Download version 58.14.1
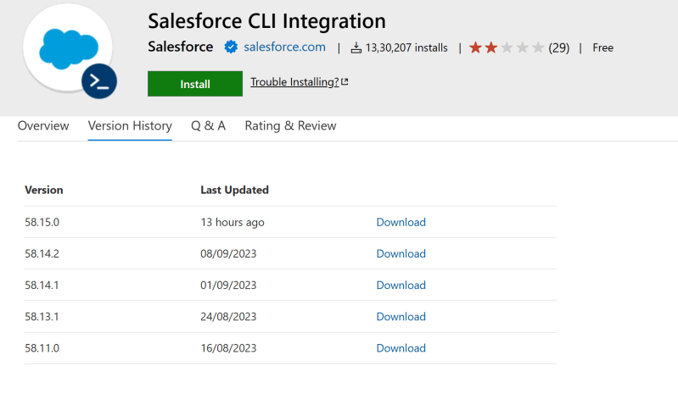The height and width of the screenshot is (399, 678). [x=401, y=285]
